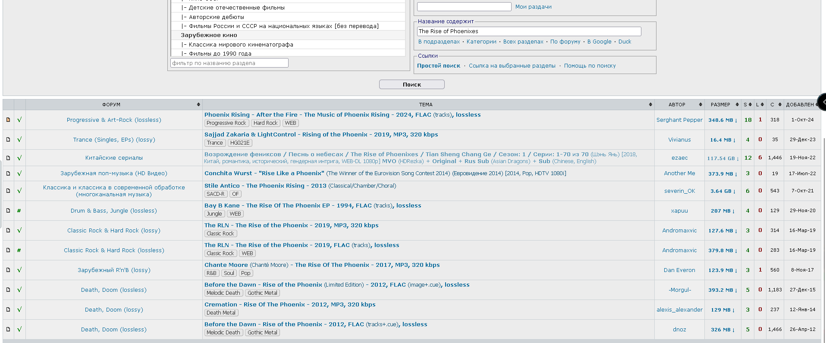Open Возрождение фениксов series topic
This screenshot has width=826, height=343.
(x=421, y=158)
